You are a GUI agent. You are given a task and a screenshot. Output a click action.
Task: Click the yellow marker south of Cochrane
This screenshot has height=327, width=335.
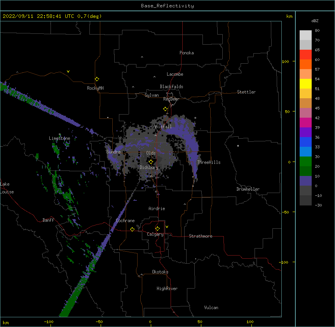[x=132, y=229]
